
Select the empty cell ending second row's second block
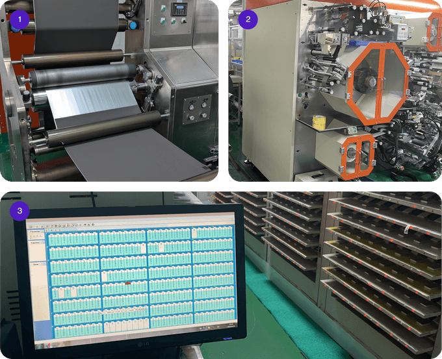click(x=144, y=249)
